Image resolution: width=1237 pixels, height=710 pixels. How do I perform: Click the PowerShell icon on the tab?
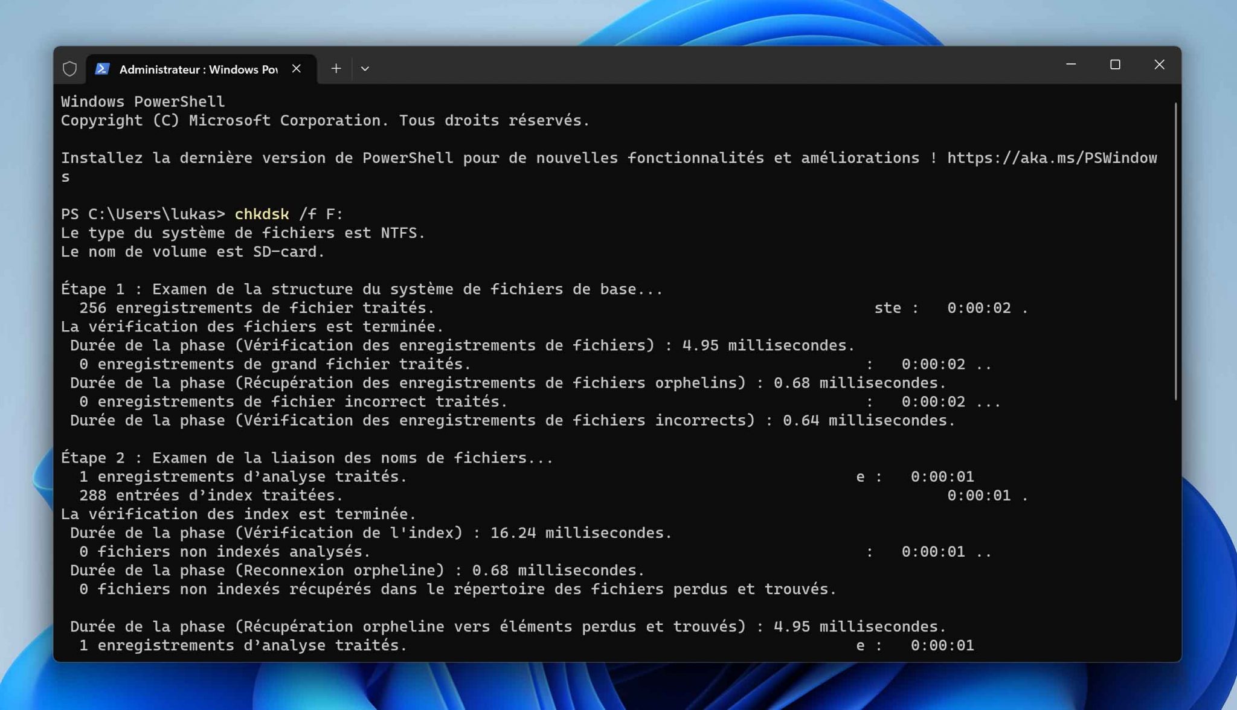(x=102, y=69)
